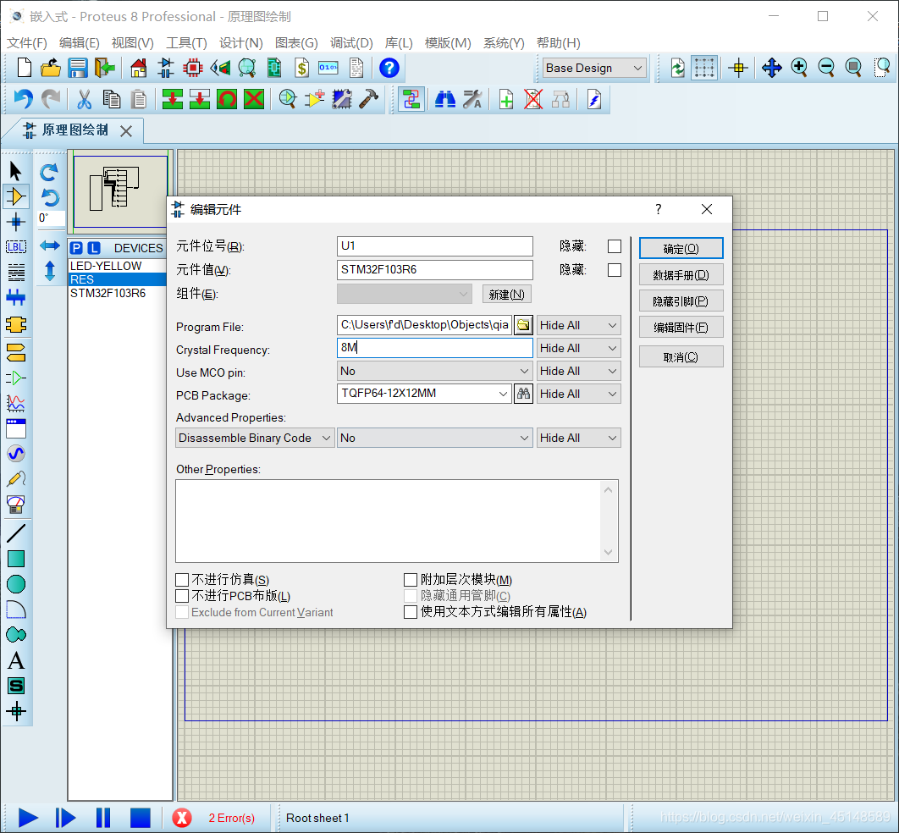Select the Graph Mode tool
Screen dimensions: 899x833
pyautogui.click(x=15, y=403)
